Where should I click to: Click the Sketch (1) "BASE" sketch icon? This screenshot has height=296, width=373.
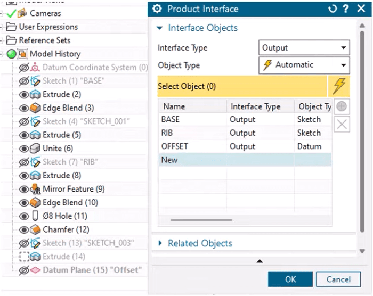35,81
